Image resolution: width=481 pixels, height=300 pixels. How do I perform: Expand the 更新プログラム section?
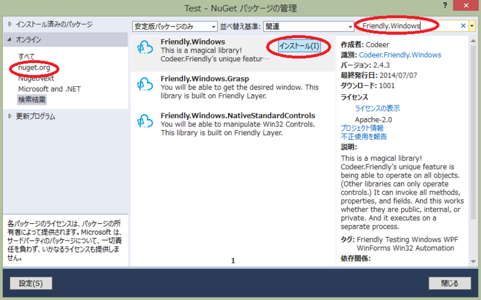pos(10,116)
